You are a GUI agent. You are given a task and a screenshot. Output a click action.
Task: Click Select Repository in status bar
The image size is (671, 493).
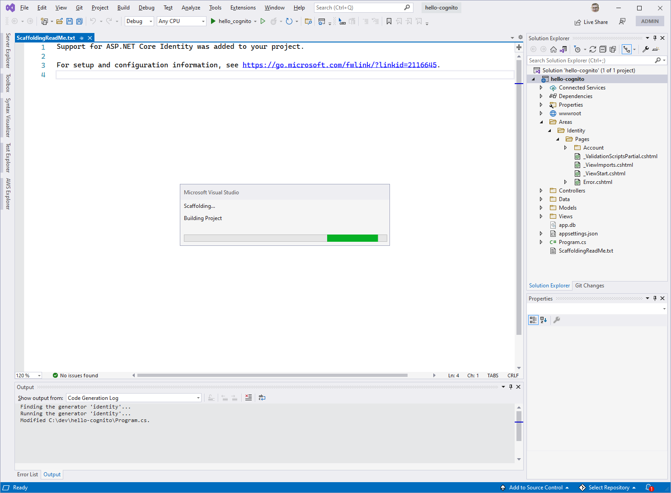point(608,488)
